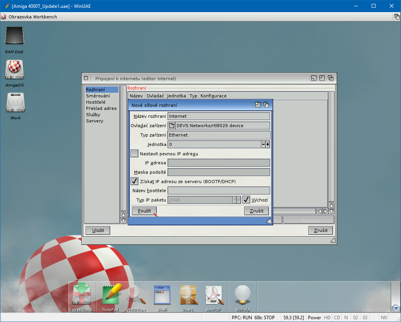This screenshot has height=322, width=401.
Task: Open the Shell dock icon
Action: (x=162, y=295)
